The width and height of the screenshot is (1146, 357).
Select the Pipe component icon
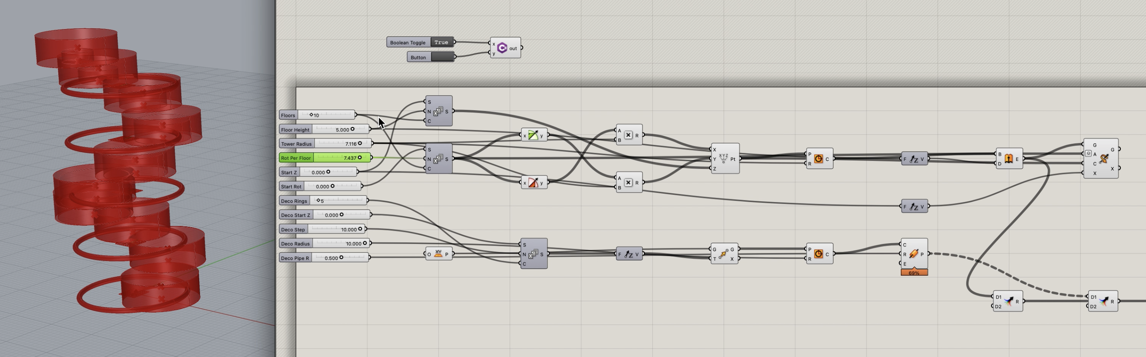pyautogui.click(x=914, y=254)
